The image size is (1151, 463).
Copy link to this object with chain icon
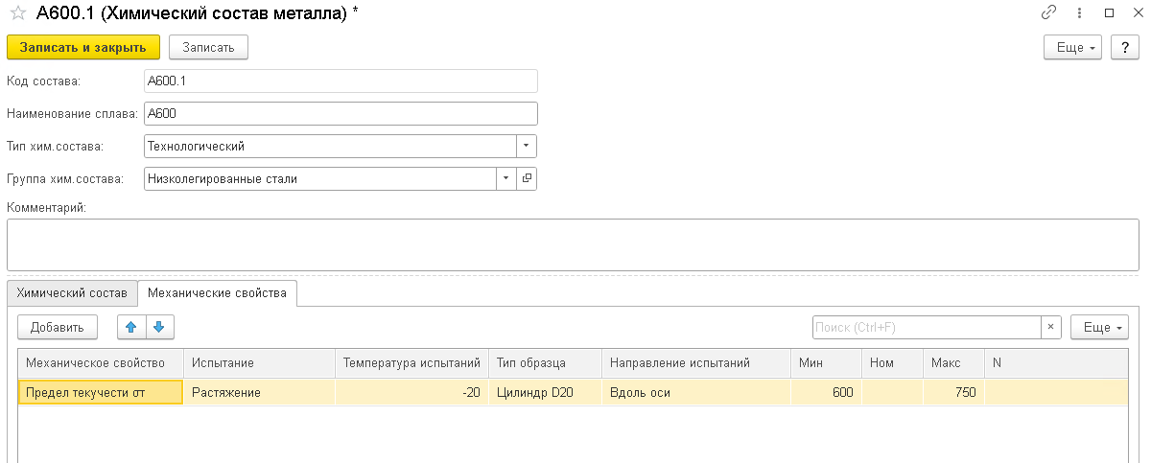(x=1048, y=13)
